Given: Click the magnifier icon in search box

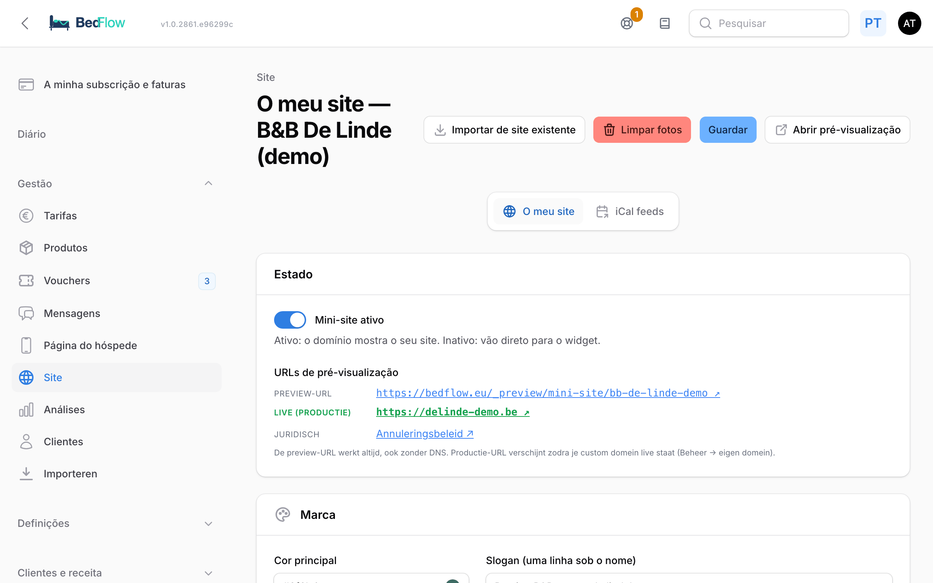Looking at the screenshot, I should (706, 24).
